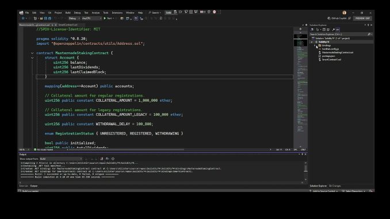The image size is (390, 219).
Task: Close the Solution Explorer panel
Action: pyautogui.click(x=372, y=25)
